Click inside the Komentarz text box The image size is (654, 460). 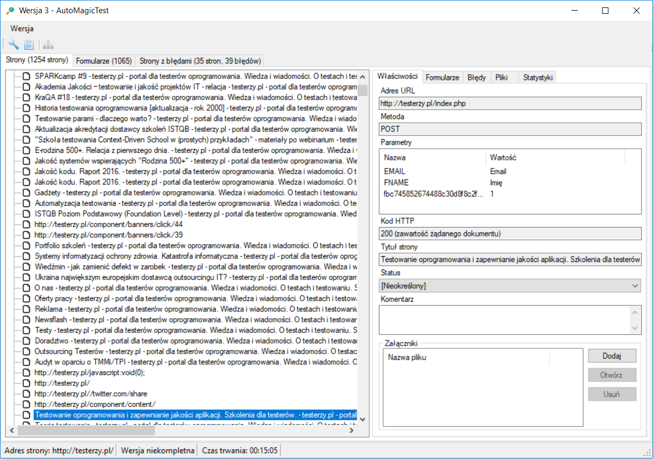503,320
